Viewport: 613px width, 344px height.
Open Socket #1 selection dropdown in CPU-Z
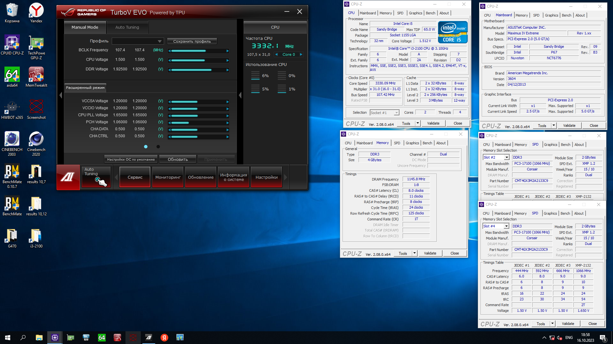point(384,112)
